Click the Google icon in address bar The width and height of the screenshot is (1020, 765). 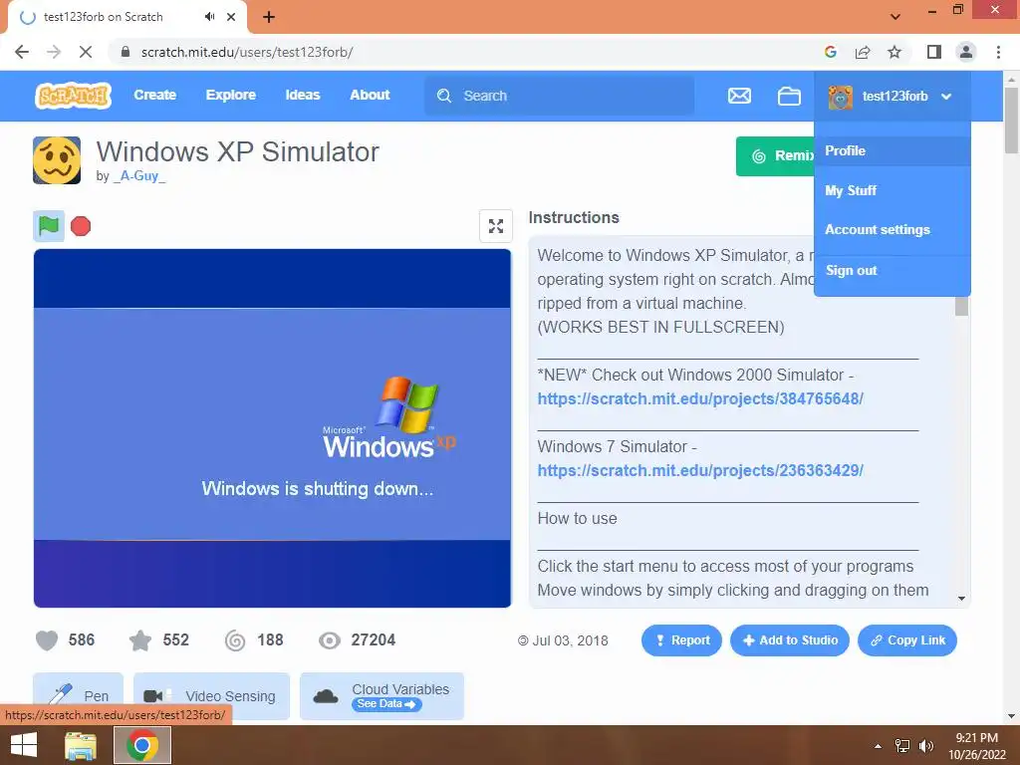coord(830,52)
